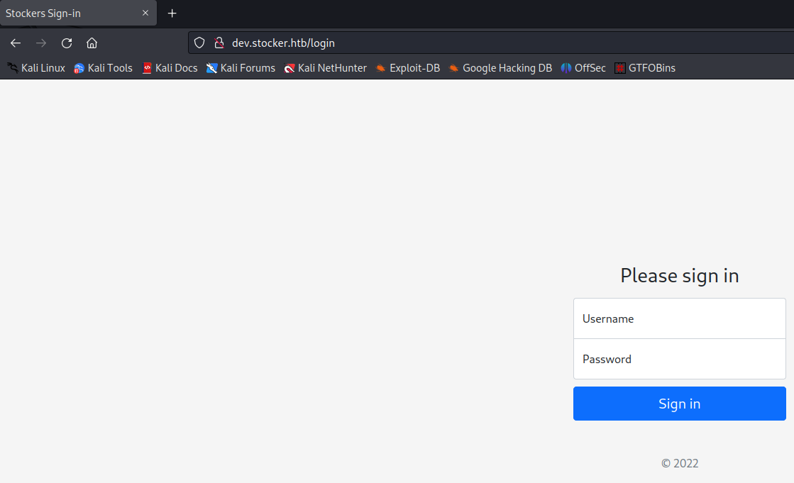Open the Kali Docs bookmark
The height and width of the screenshot is (483, 794).
coord(170,68)
